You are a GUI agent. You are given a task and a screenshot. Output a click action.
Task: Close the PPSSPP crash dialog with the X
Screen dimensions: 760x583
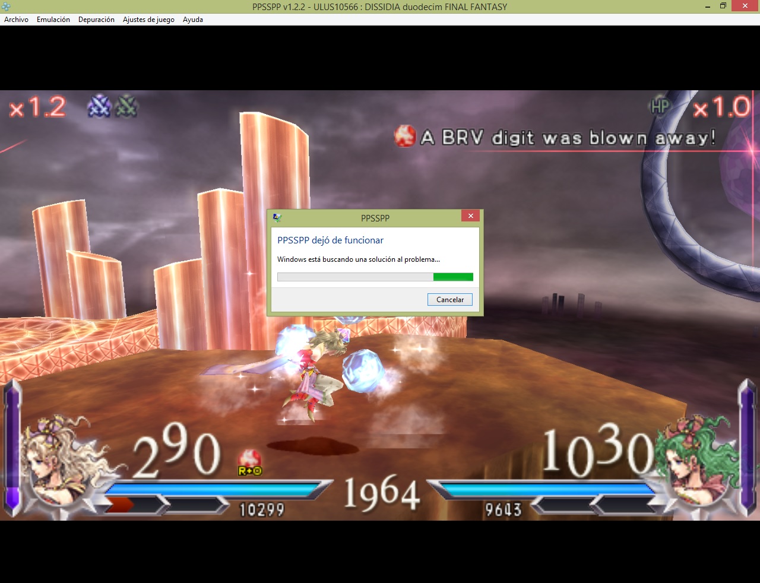[470, 216]
